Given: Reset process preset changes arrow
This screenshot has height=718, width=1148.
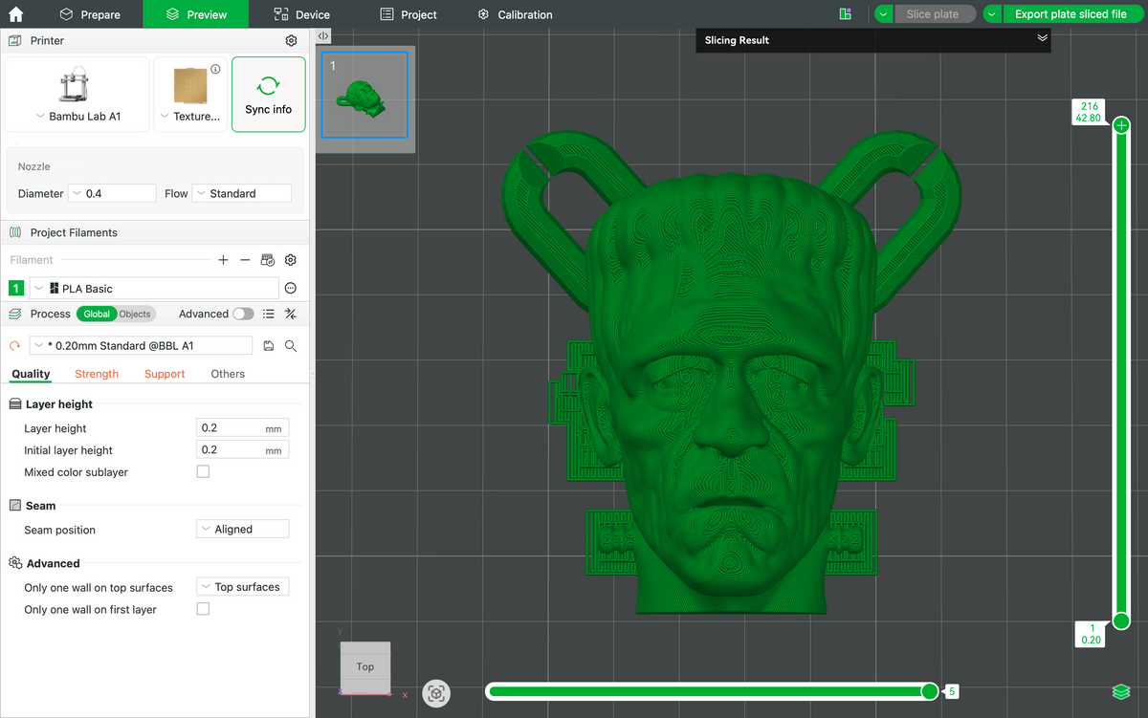Looking at the screenshot, I should [14, 346].
